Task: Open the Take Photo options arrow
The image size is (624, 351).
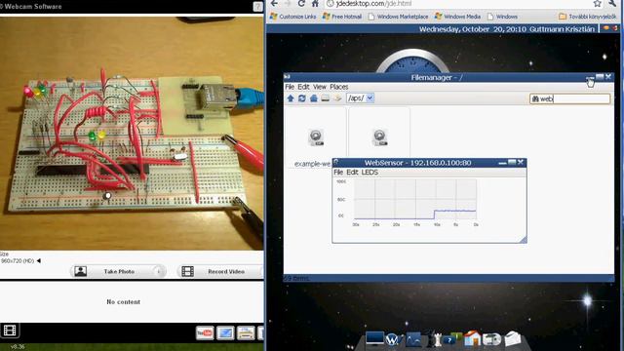Action: pyautogui.click(x=160, y=271)
